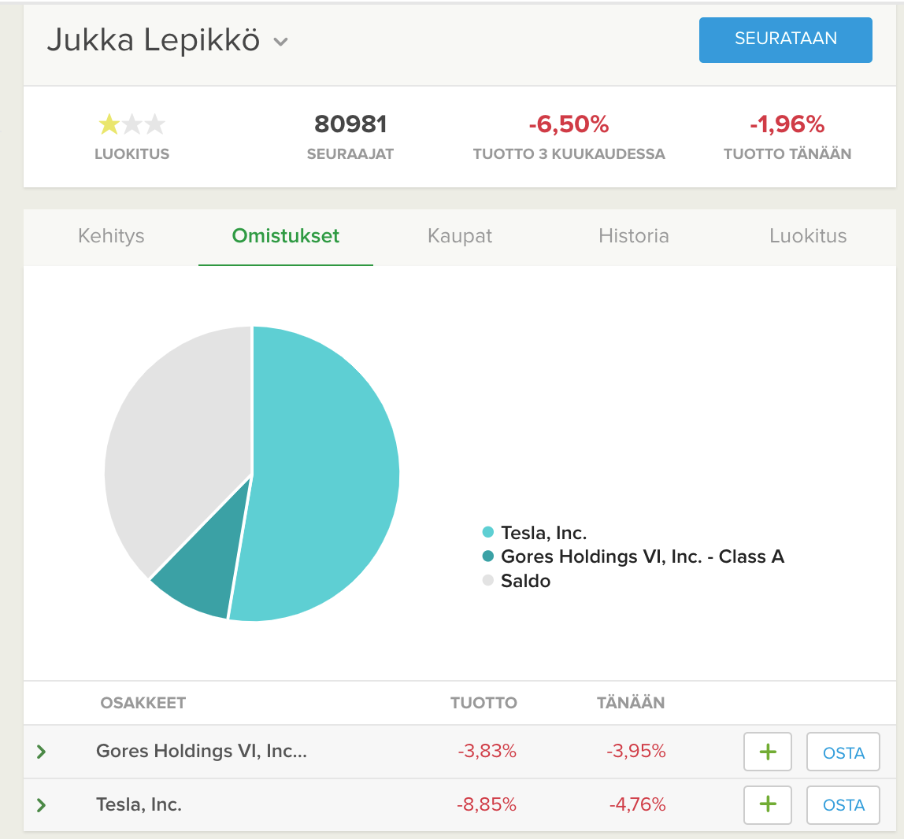Click the 80981 followers count
Screen dimensions: 904x839
point(350,124)
